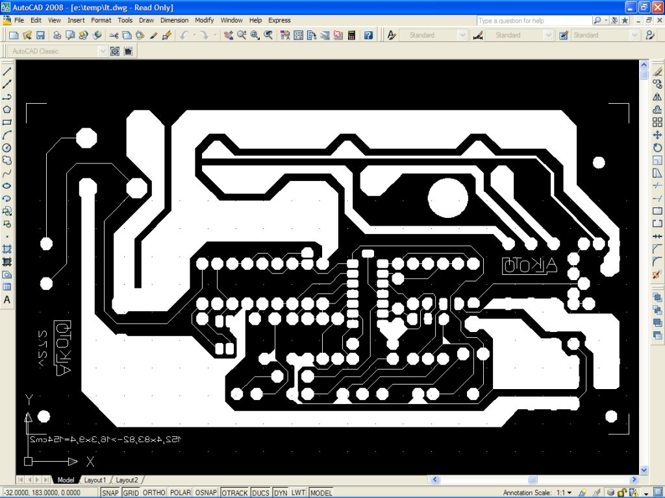Select the Model tab

click(x=66, y=480)
